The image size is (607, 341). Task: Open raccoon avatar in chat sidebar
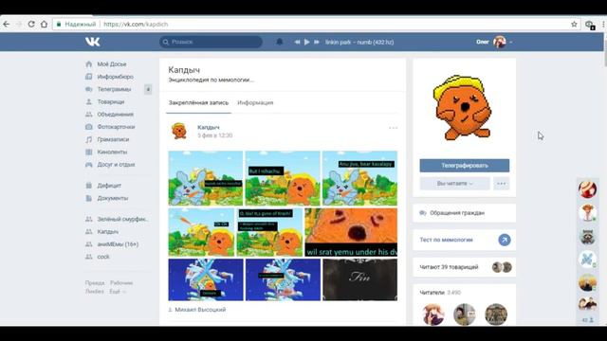coord(587,236)
